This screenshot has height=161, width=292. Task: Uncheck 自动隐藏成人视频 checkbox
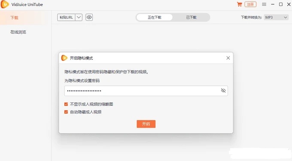pos(66,112)
